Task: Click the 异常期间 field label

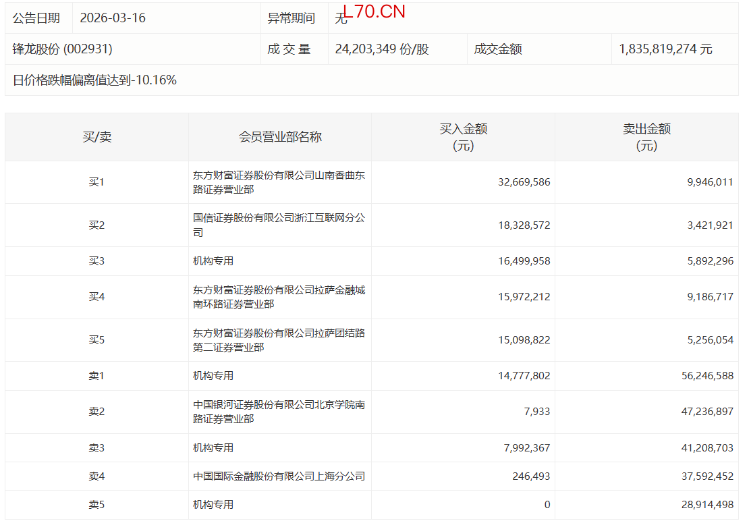Action: tap(292, 18)
